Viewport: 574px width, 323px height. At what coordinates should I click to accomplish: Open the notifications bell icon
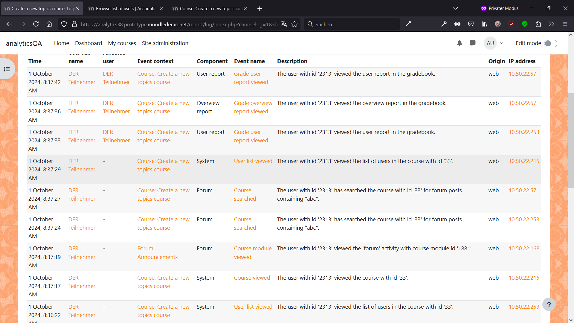459,43
